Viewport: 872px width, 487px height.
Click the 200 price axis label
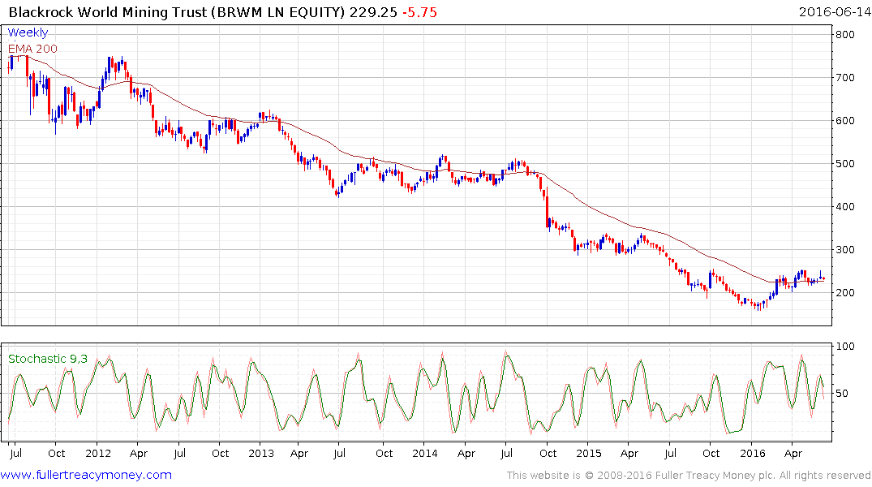click(845, 293)
